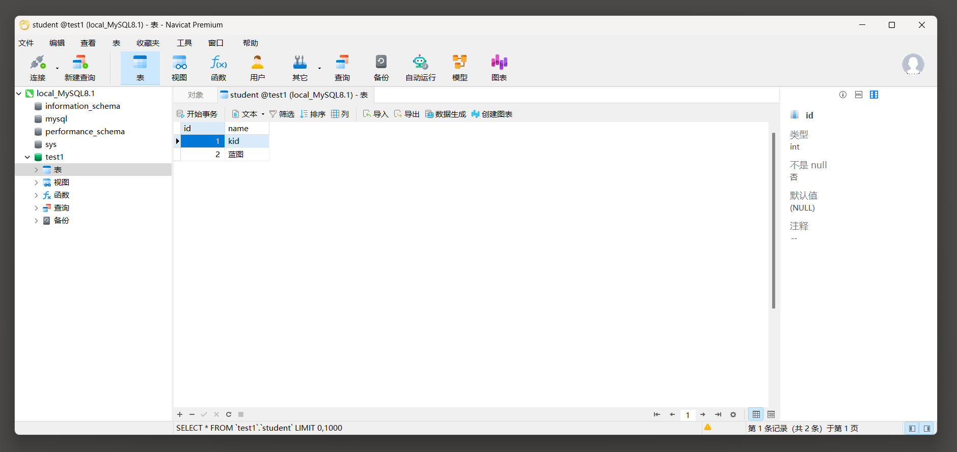Click the 数据生成 data generation button
This screenshot has height=452, width=957.
pos(446,114)
